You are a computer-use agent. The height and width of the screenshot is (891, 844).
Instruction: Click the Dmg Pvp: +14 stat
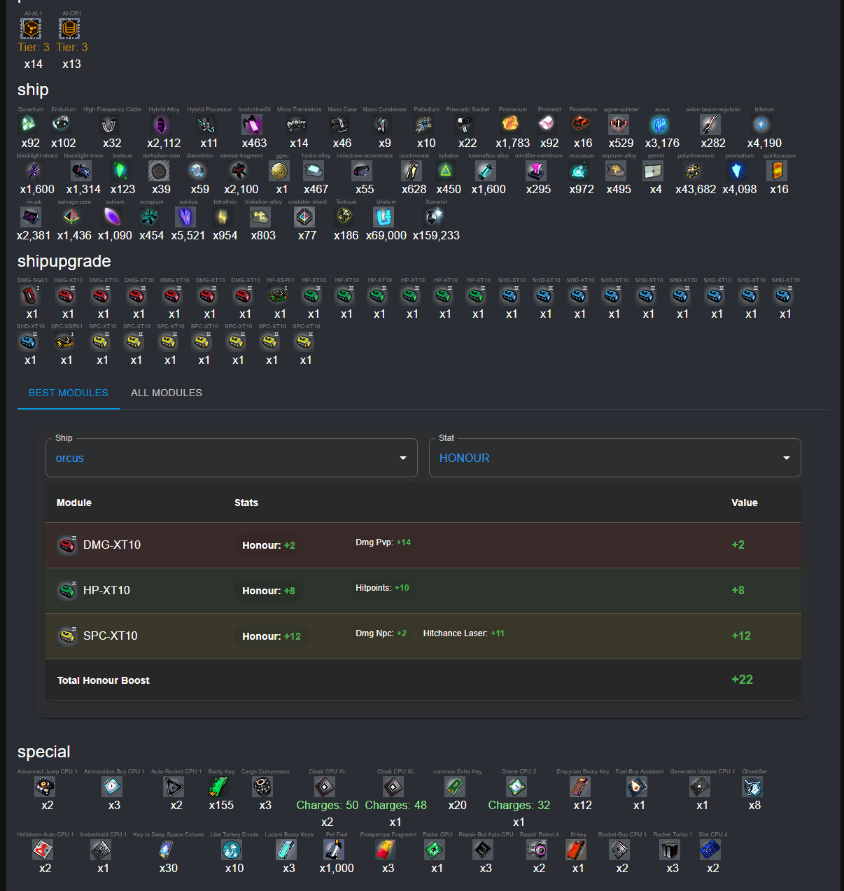(x=383, y=542)
